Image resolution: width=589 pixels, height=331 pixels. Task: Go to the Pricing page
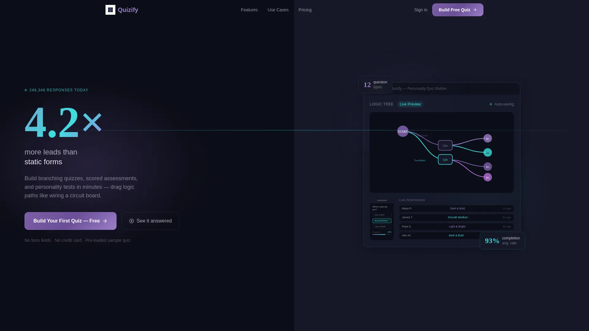pos(305,10)
